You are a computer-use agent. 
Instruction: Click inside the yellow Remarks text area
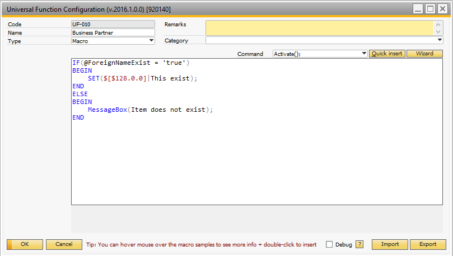pos(320,28)
